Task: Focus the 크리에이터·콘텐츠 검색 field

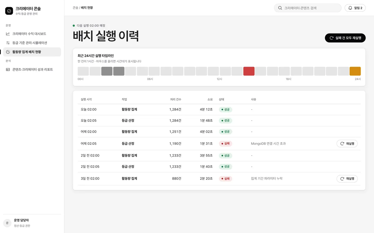Action: (308, 8)
